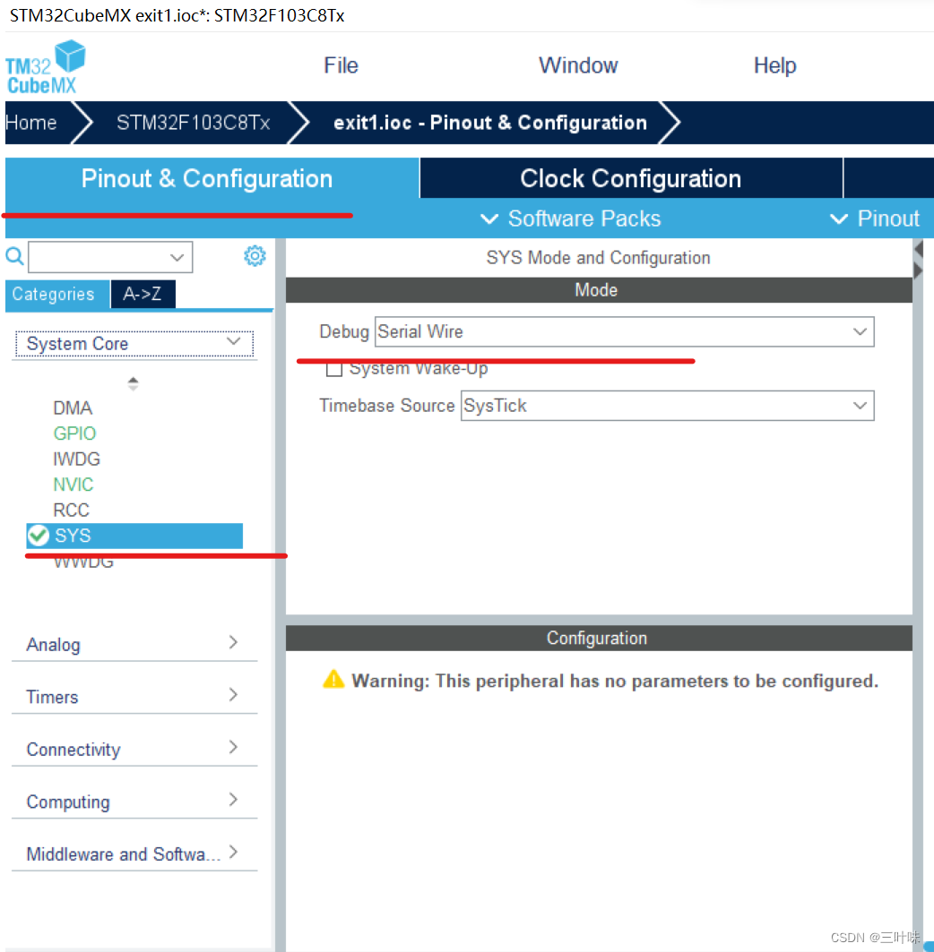Click the SYS Mode and Configuration title
Viewport: 934px width, 952px height.
coord(598,257)
